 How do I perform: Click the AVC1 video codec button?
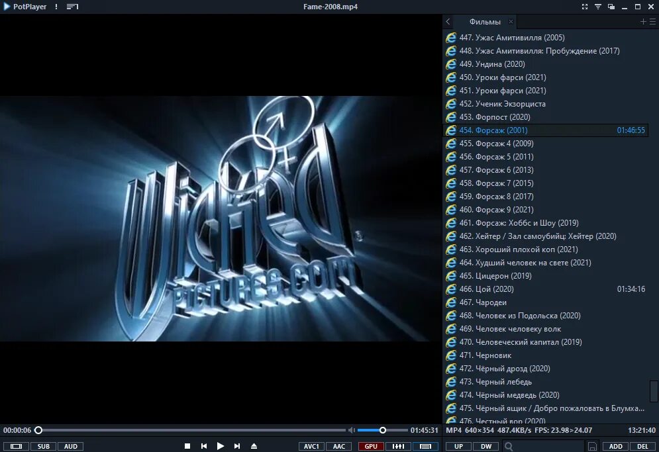[311, 446]
